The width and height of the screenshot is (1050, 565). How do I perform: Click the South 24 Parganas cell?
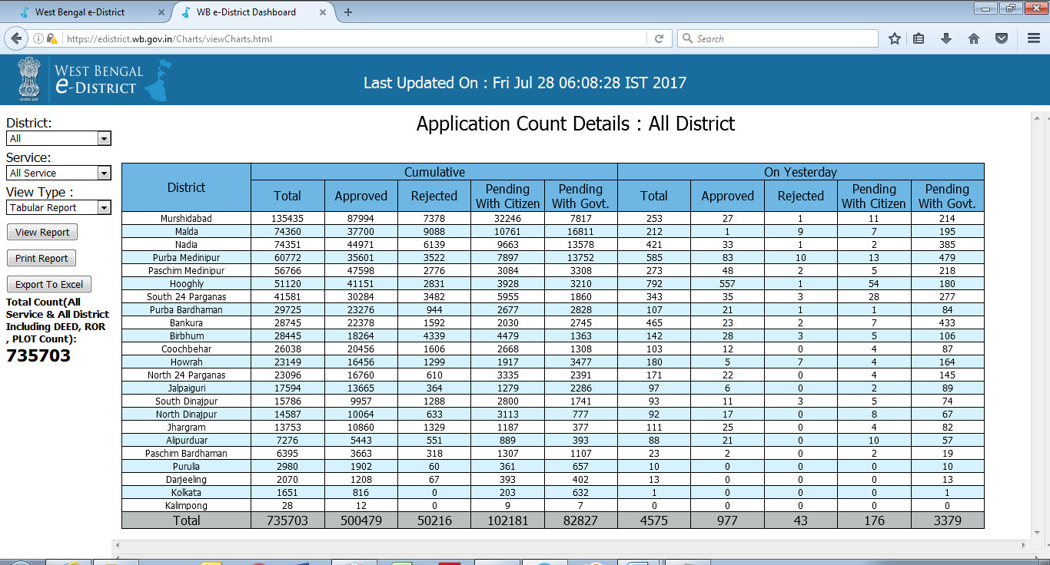coord(186,297)
